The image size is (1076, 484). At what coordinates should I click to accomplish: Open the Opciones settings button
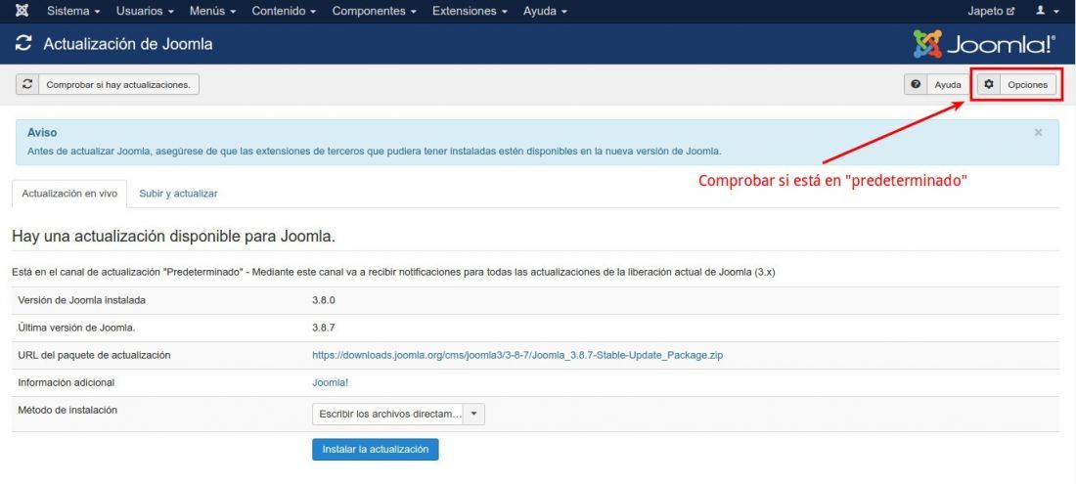point(1017,84)
